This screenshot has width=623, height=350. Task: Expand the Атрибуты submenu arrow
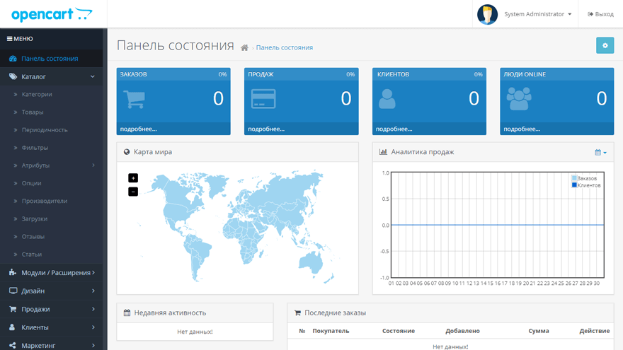click(x=93, y=165)
